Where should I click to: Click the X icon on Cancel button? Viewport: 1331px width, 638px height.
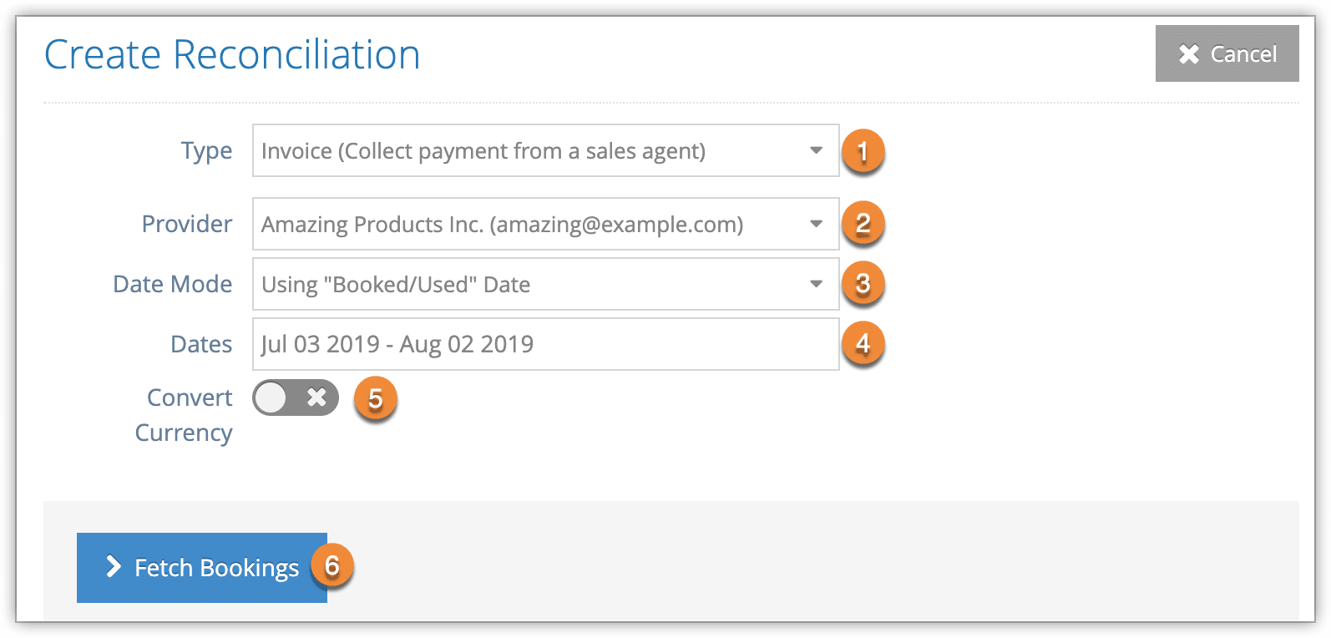tap(1189, 54)
